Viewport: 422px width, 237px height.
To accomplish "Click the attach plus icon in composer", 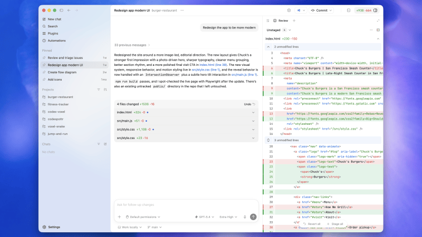I will pos(119,217).
